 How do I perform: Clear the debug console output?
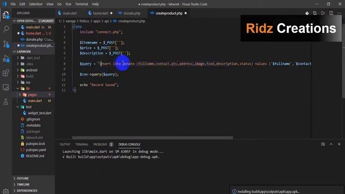[323, 144]
